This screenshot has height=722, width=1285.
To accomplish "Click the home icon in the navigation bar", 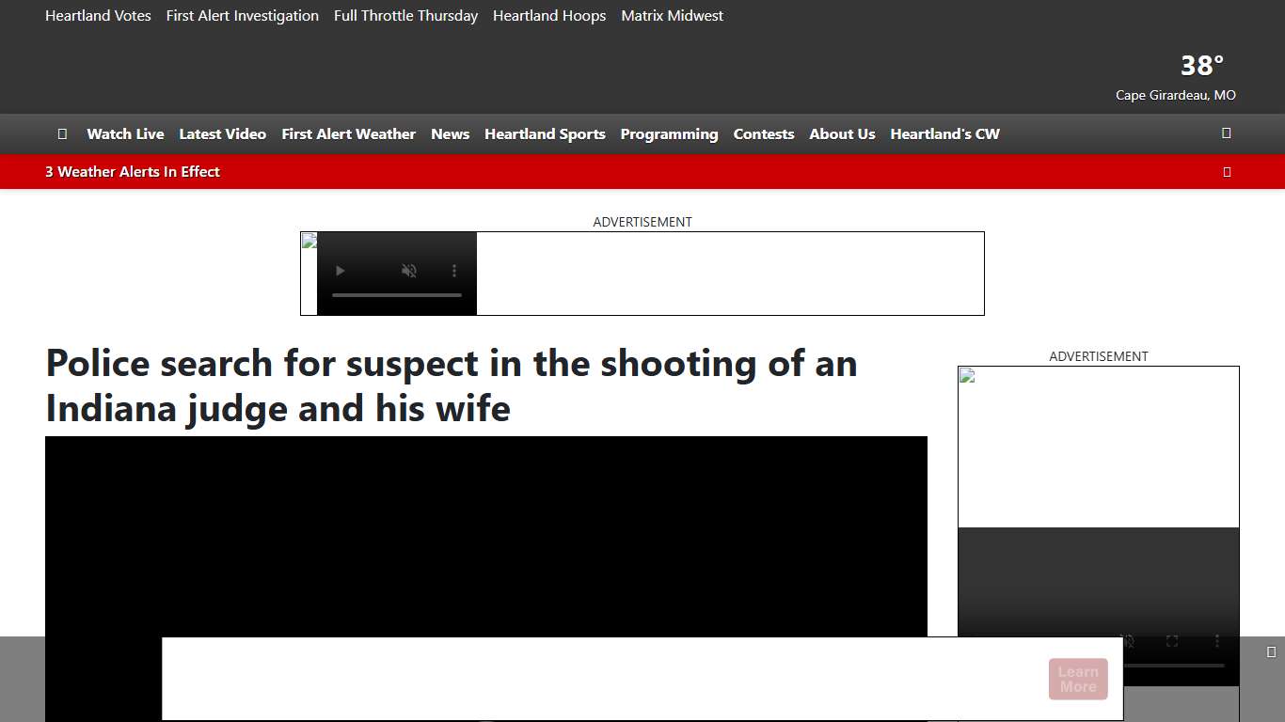I will pyautogui.click(x=62, y=133).
